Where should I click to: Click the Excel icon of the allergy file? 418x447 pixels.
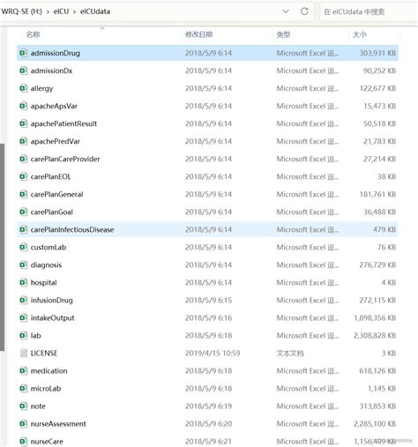point(23,88)
